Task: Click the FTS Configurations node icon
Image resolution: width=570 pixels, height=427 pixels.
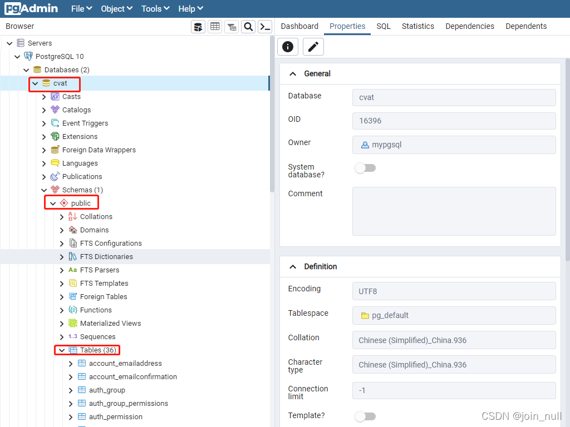Action: (x=73, y=244)
